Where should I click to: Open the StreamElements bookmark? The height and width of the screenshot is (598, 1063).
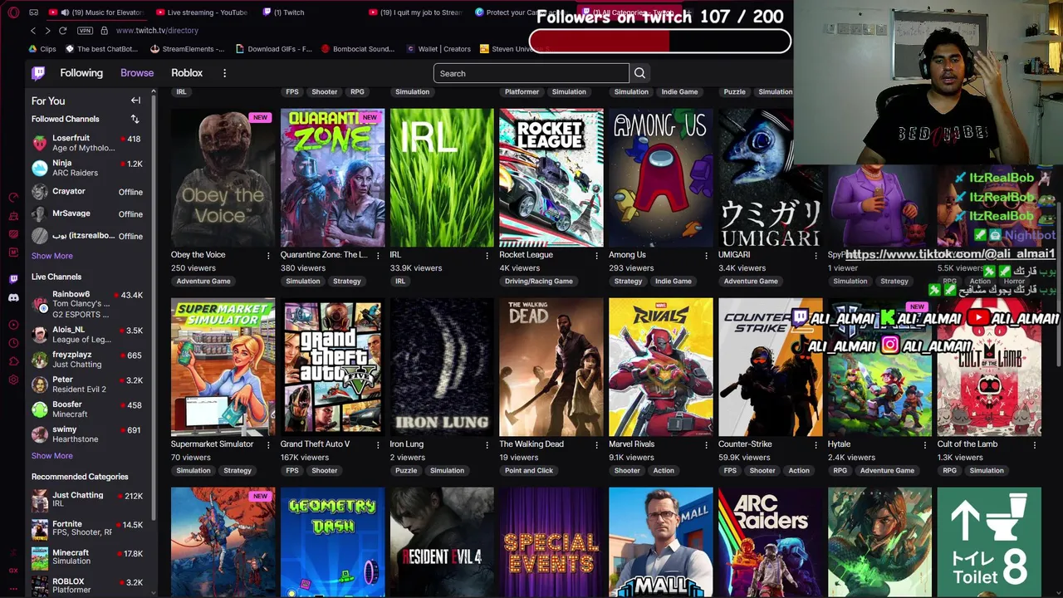tap(187, 49)
